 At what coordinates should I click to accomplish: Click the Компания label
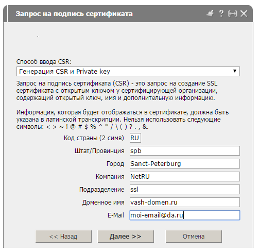pyautogui.click(x=110, y=177)
